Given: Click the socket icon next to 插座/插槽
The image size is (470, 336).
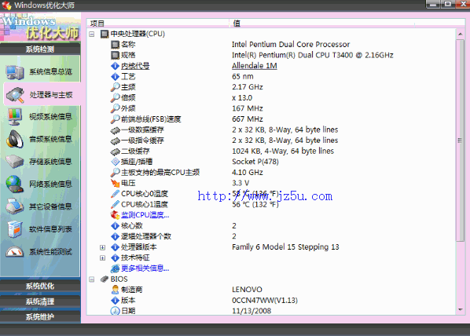Looking at the screenshot, I should pyautogui.click(x=115, y=162).
